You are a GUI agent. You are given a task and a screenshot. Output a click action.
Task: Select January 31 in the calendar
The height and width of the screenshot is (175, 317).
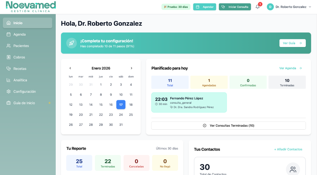point(121,125)
